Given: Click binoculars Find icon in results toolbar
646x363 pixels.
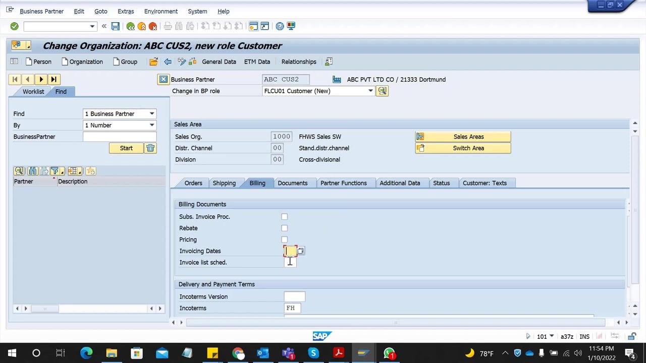Looking at the screenshot, I should pyautogui.click(x=33, y=171).
